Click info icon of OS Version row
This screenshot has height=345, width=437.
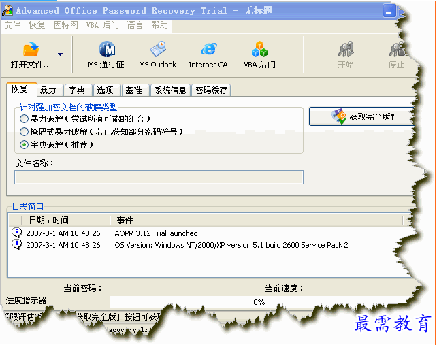click(x=17, y=244)
